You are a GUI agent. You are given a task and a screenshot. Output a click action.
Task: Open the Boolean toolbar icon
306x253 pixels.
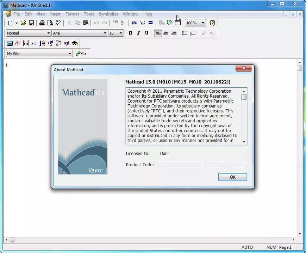tap(50, 43)
